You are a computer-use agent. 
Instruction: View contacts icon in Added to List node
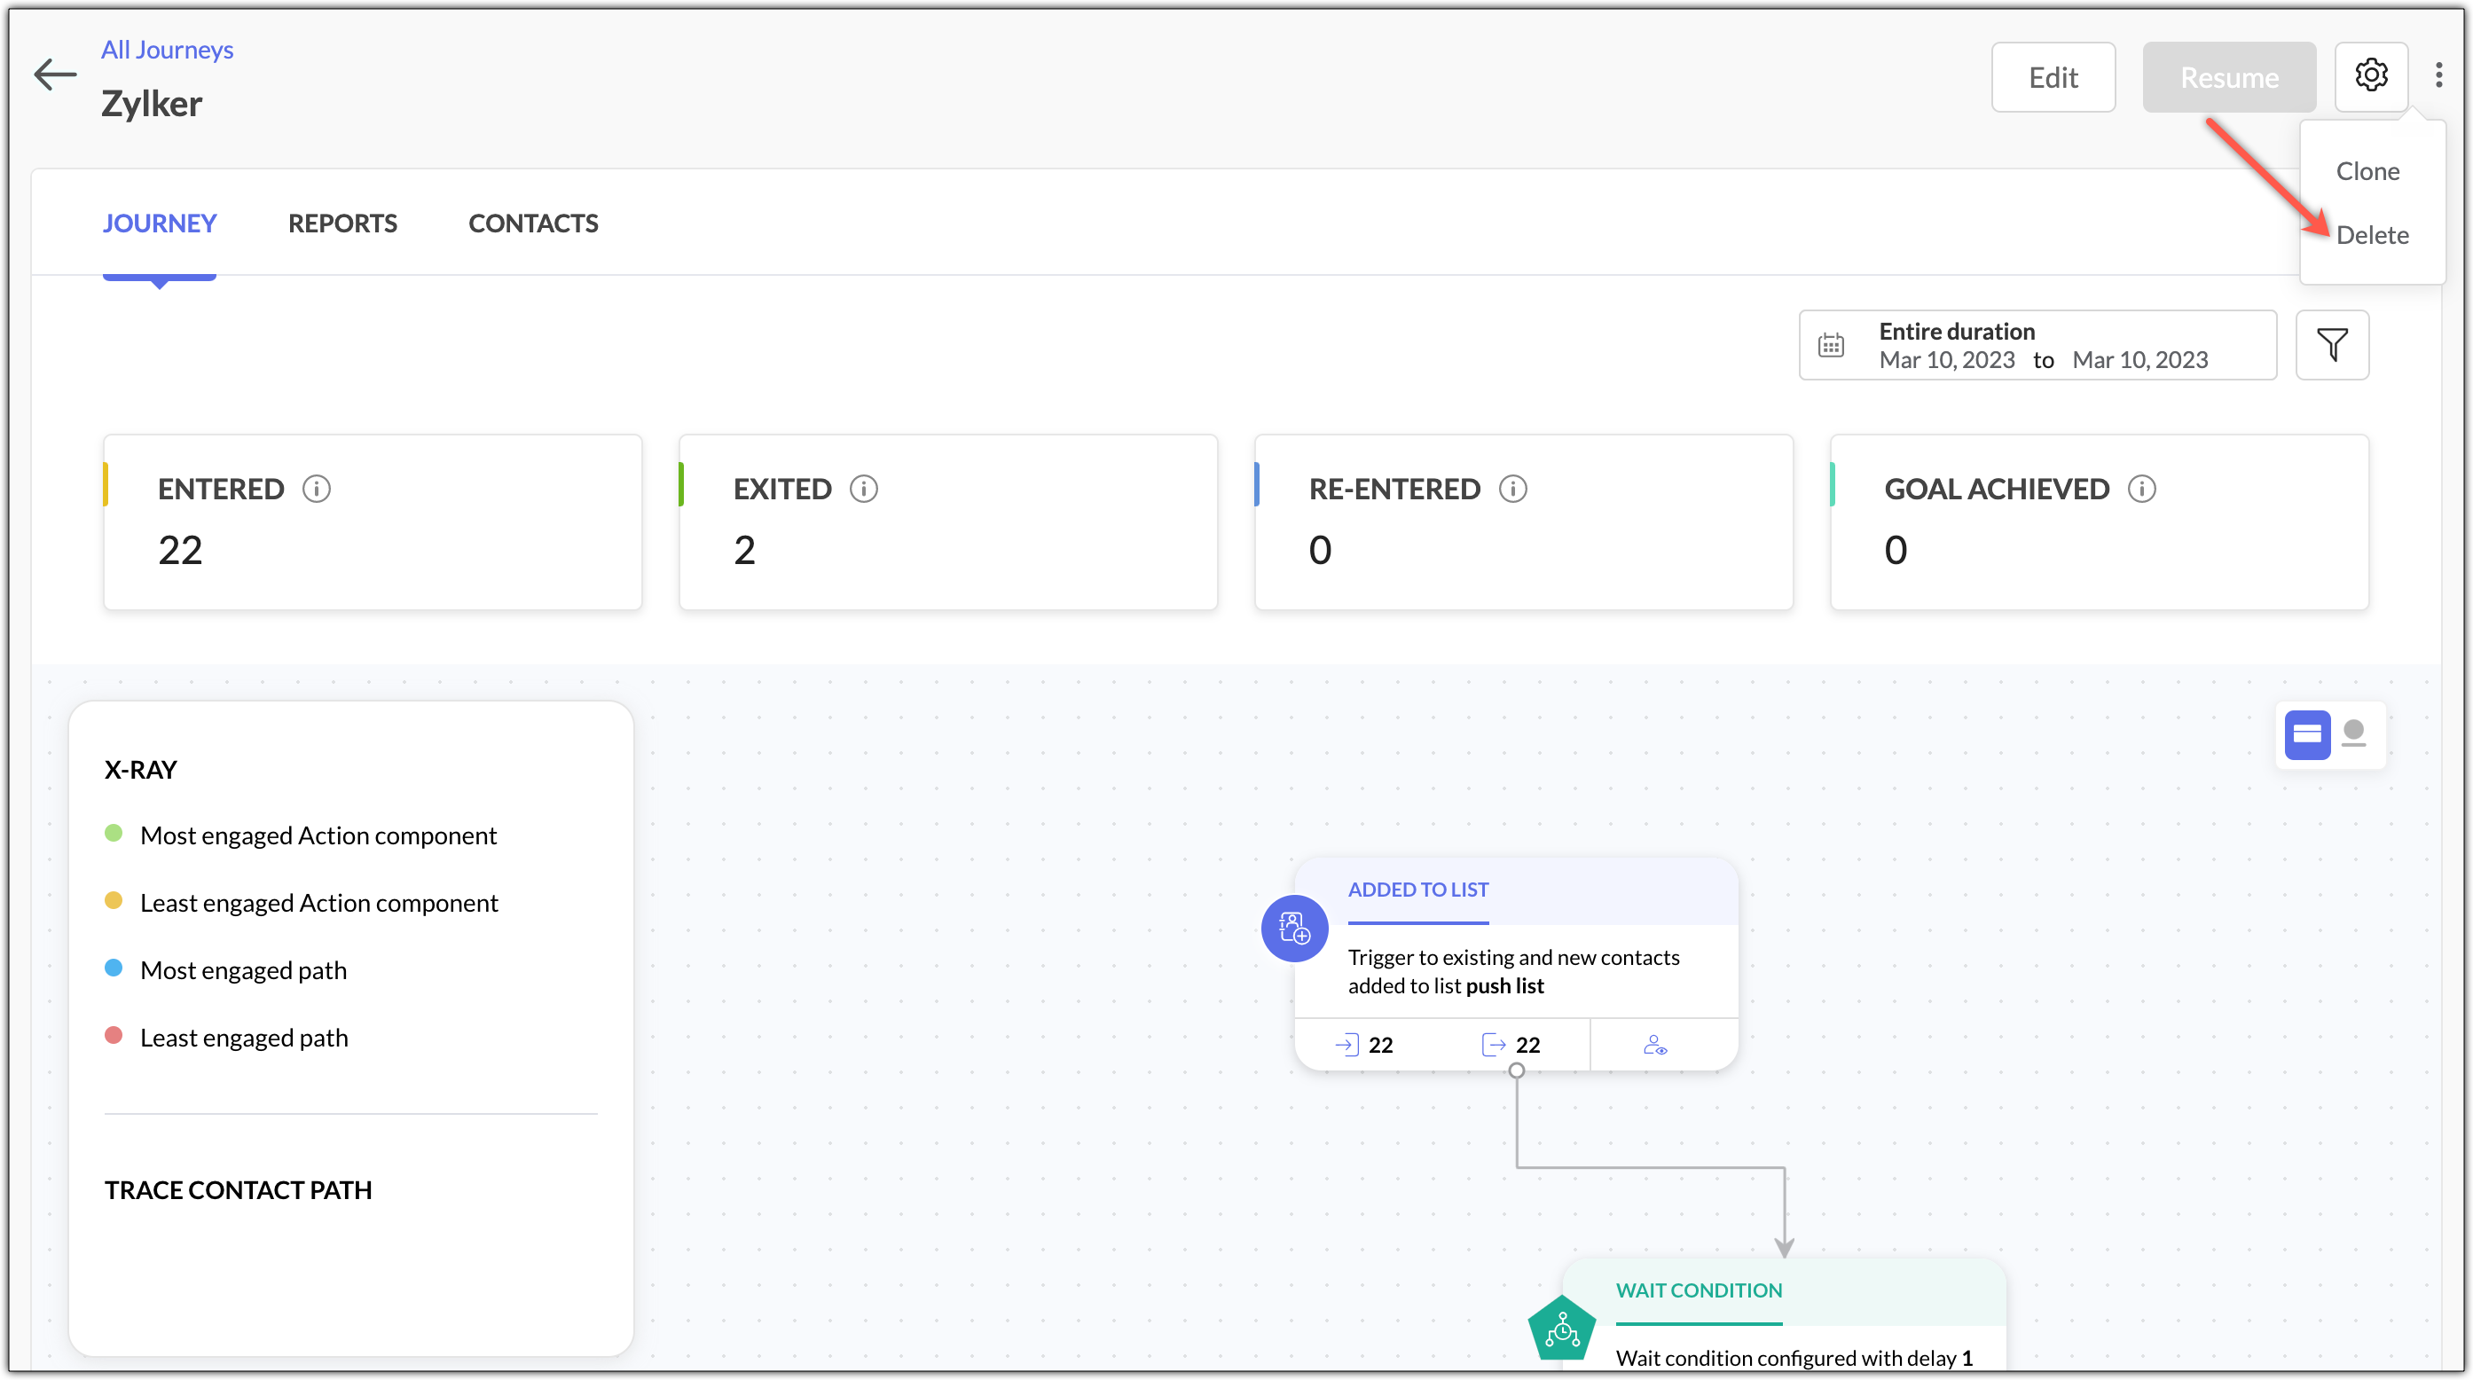click(1655, 1044)
